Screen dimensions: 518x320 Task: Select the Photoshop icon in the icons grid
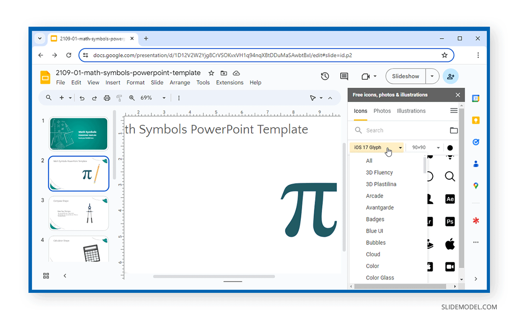(450, 221)
